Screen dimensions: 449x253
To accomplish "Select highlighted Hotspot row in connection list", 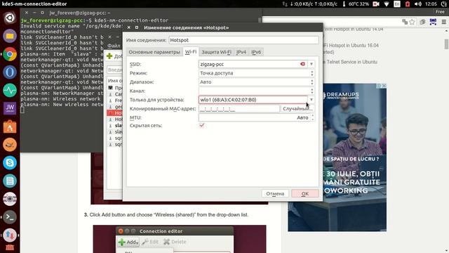I will coord(115,112).
